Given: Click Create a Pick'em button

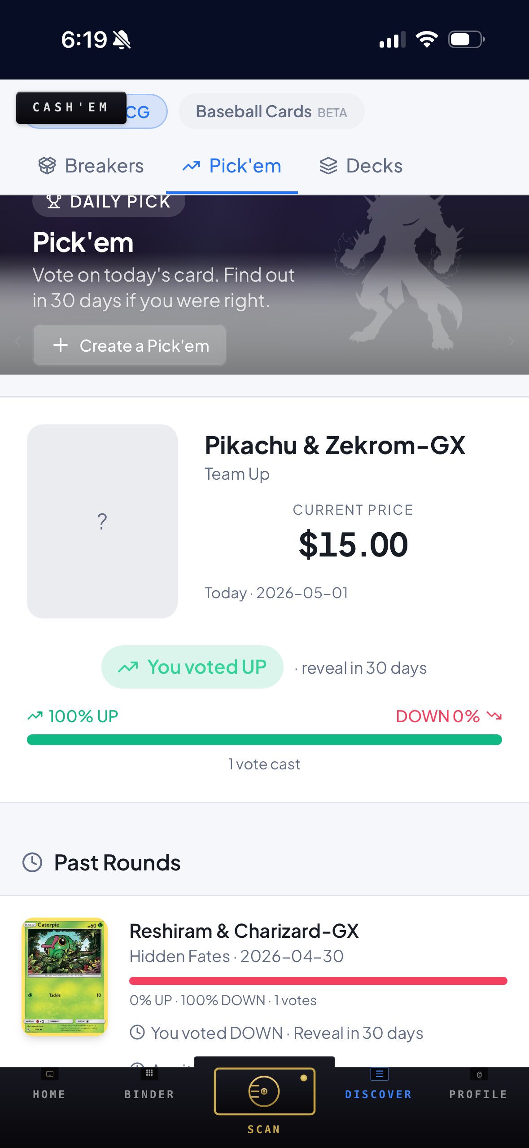Looking at the screenshot, I should tap(130, 345).
